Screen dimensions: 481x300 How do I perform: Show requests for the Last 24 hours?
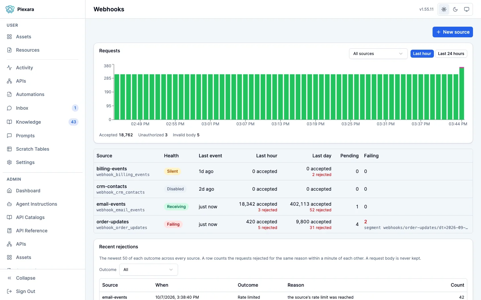click(451, 54)
